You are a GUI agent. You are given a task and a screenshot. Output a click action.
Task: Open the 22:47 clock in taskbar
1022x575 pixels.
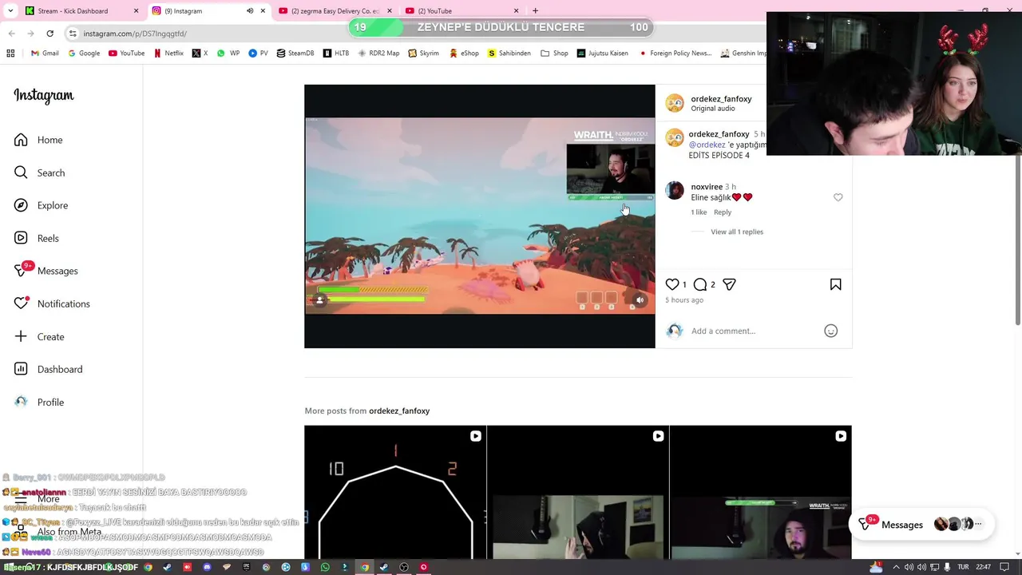[x=984, y=567]
